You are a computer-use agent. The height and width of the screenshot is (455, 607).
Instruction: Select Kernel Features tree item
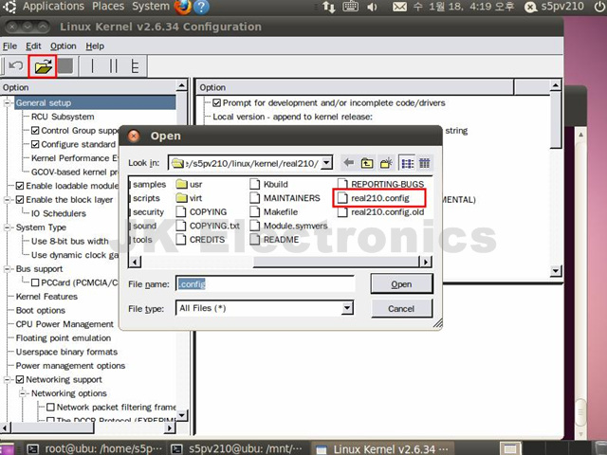[46, 297]
